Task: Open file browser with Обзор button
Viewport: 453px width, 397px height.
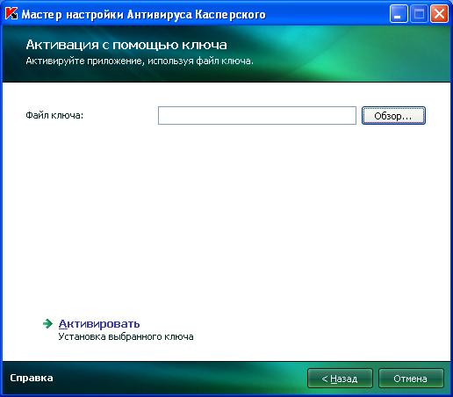Action: [x=393, y=116]
